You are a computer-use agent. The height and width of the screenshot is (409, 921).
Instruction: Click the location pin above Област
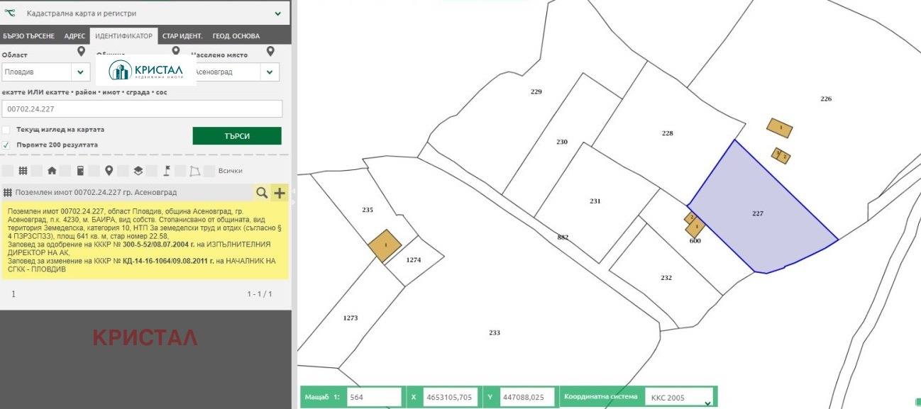coord(82,52)
